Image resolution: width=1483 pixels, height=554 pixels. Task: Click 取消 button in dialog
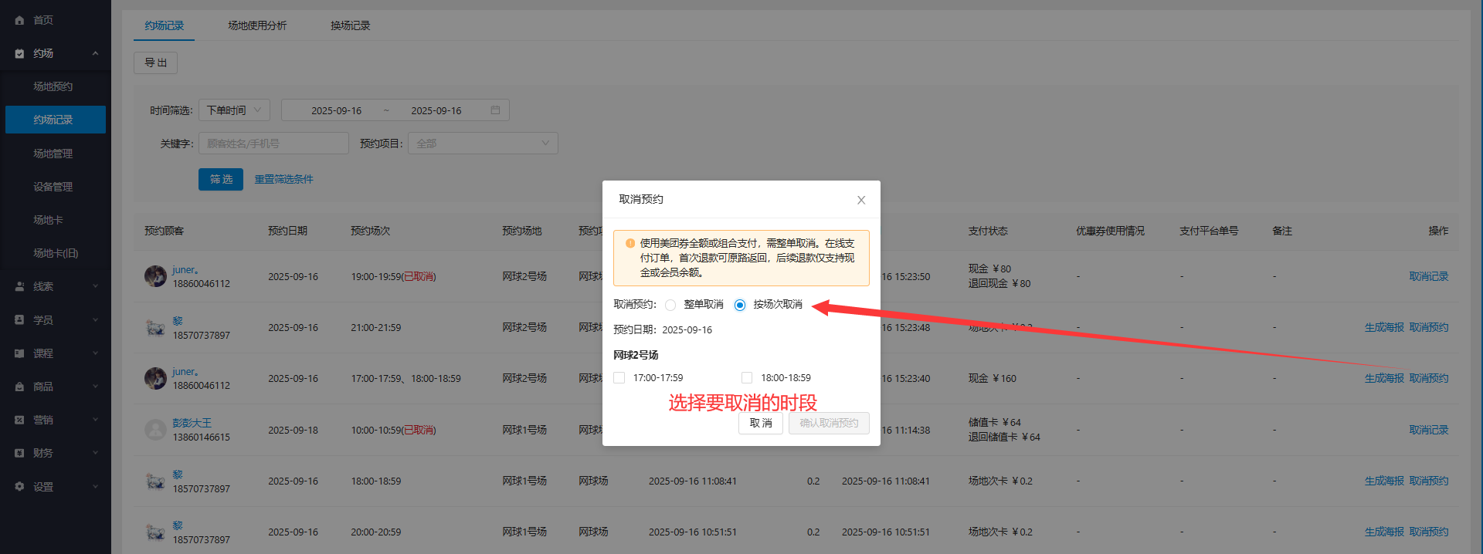[761, 424]
